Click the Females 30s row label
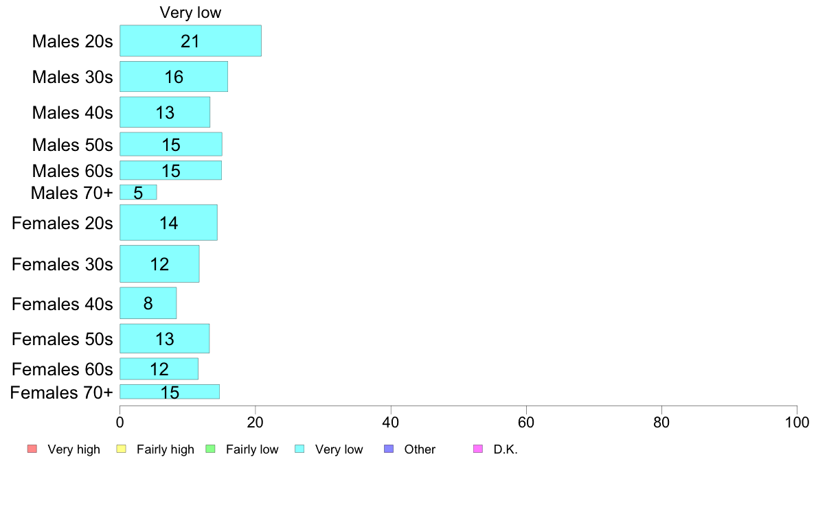This screenshot has height=505, width=816. pos(62,264)
